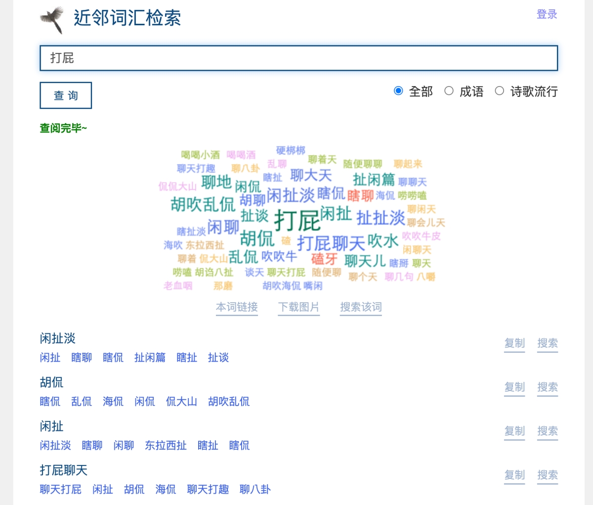
Task: Open 聊天打屁 under the 打屁聊天 heading
Action: (x=60, y=490)
